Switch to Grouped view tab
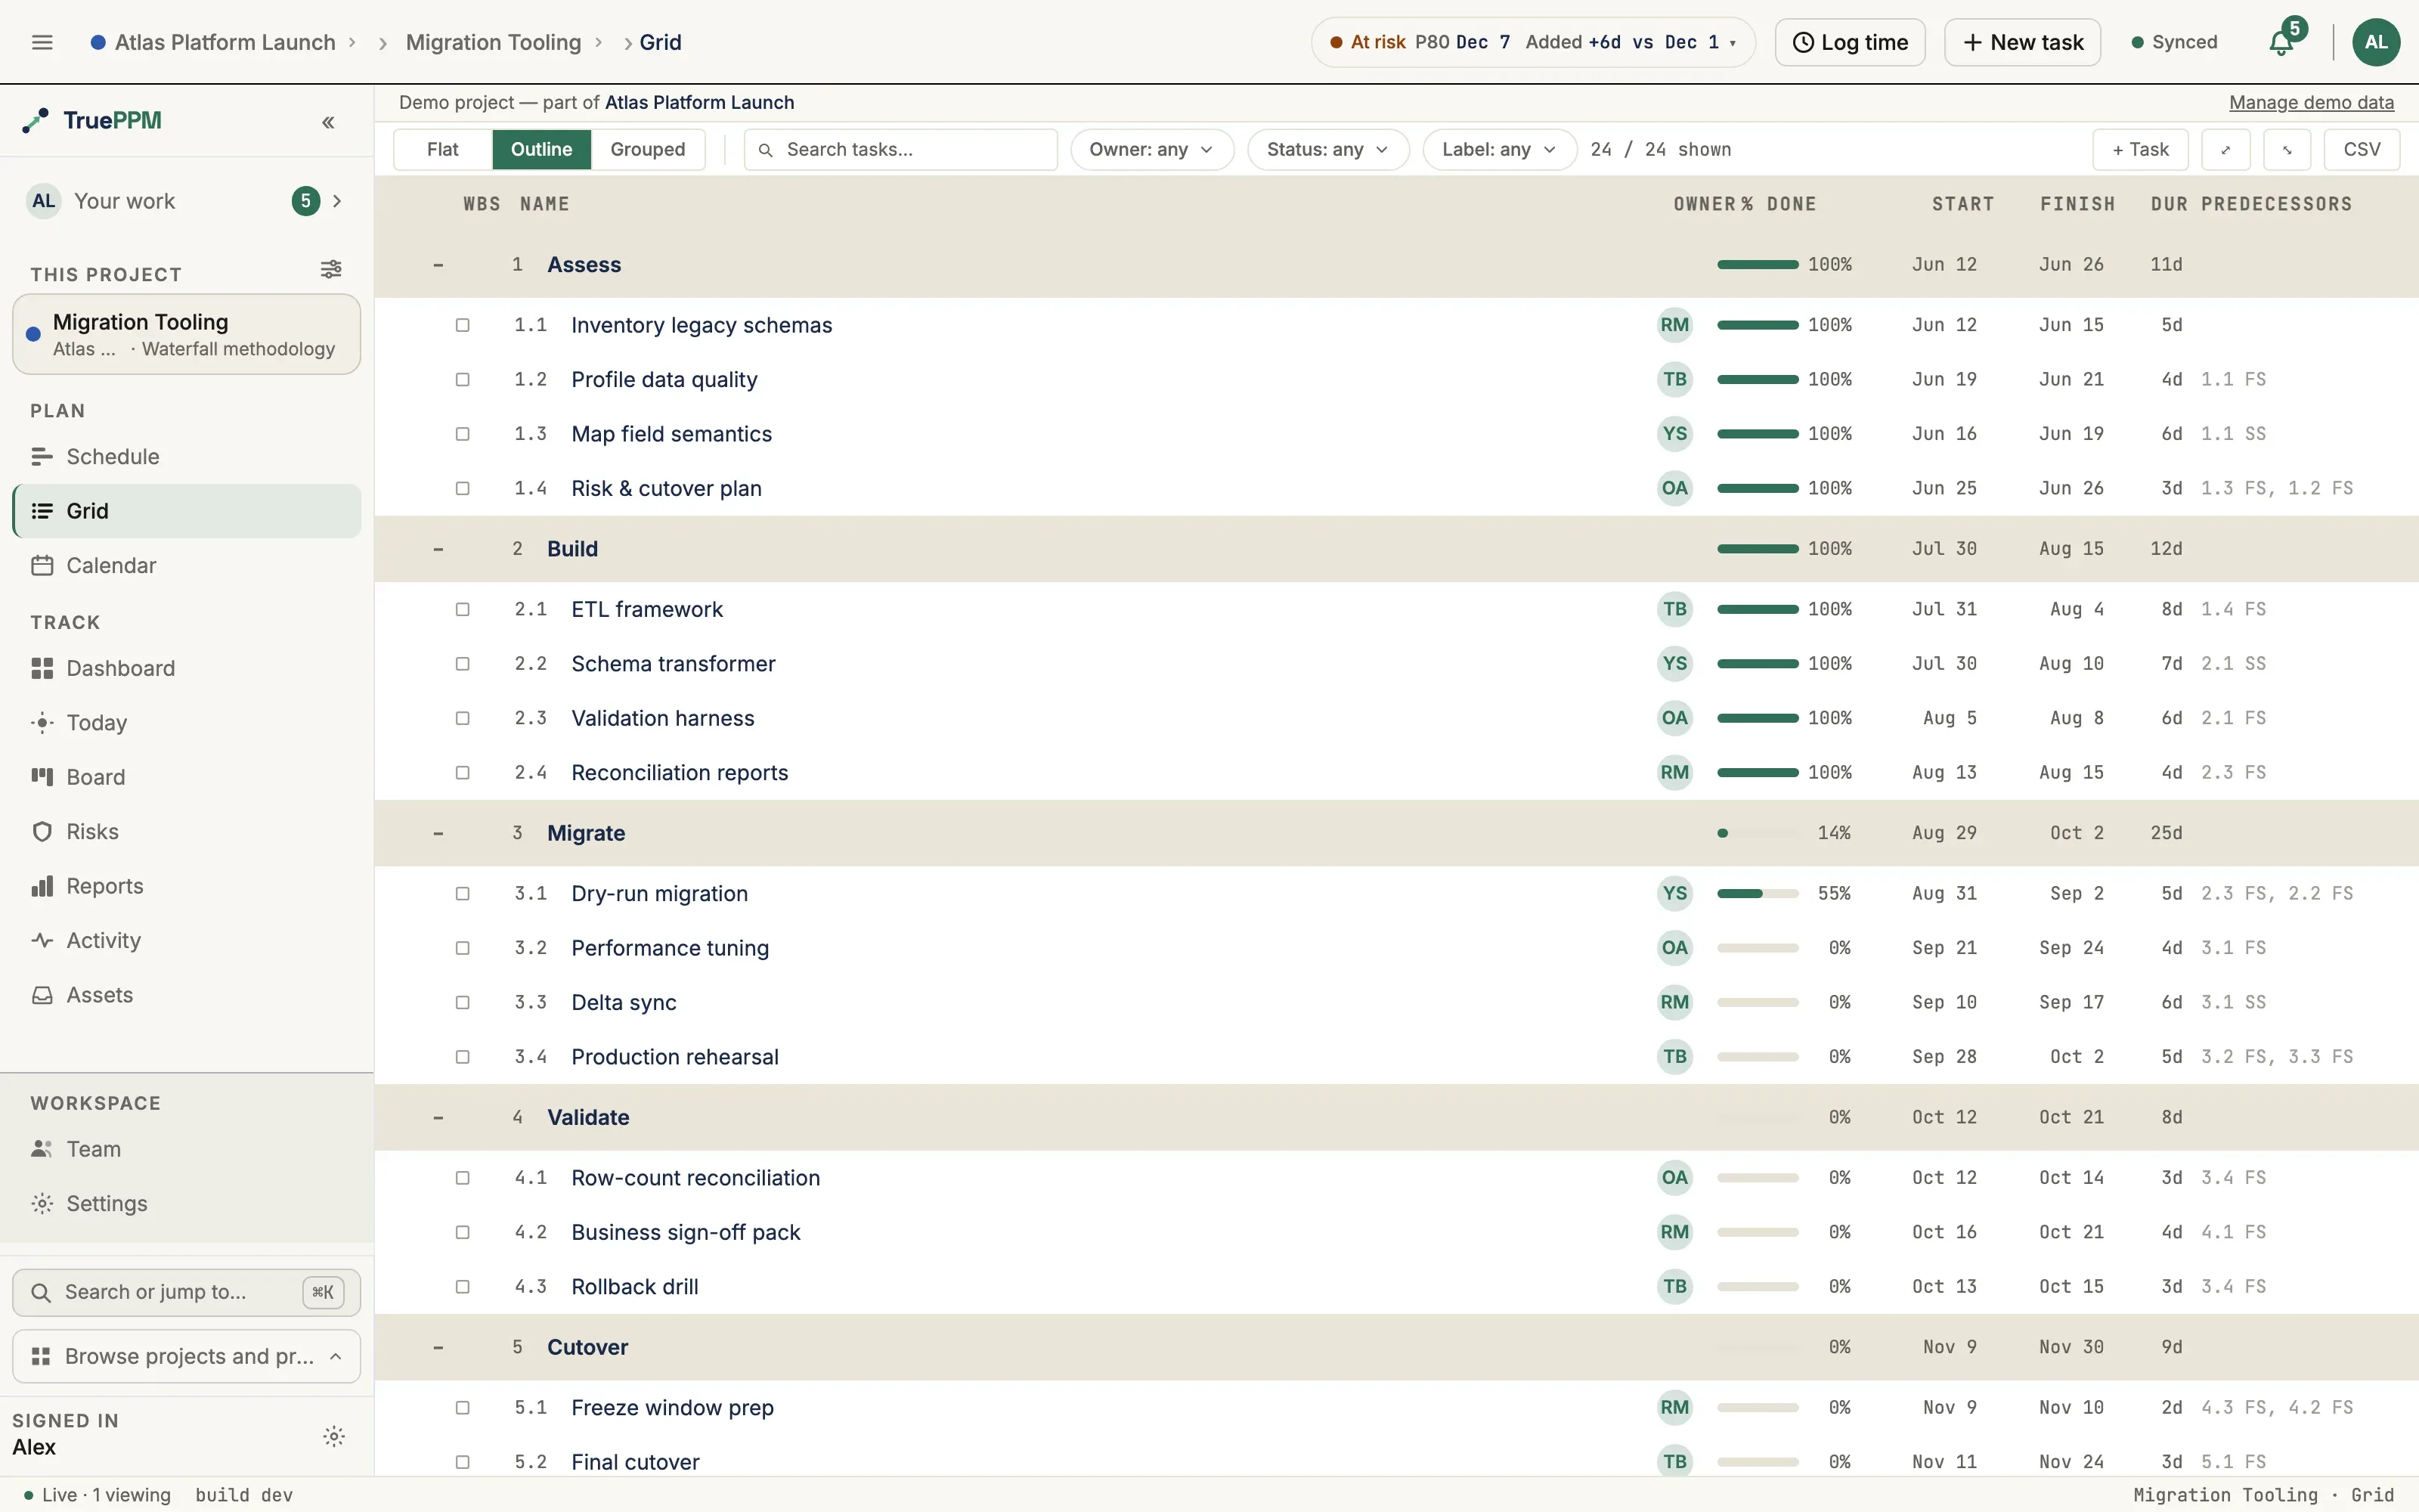 click(648, 149)
